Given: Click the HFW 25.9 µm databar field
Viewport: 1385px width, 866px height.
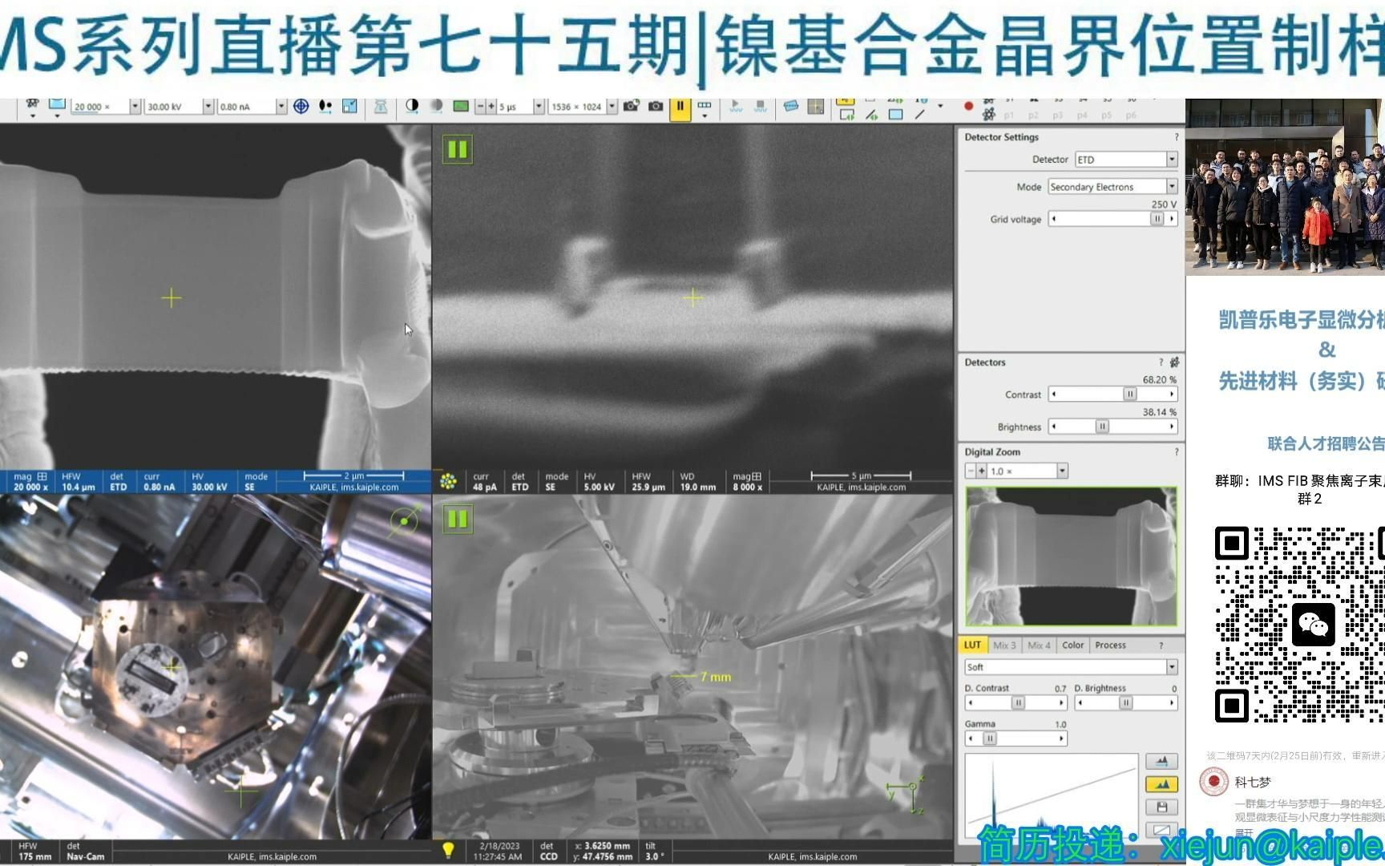Looking at the screenshot, I should point(648,482).
